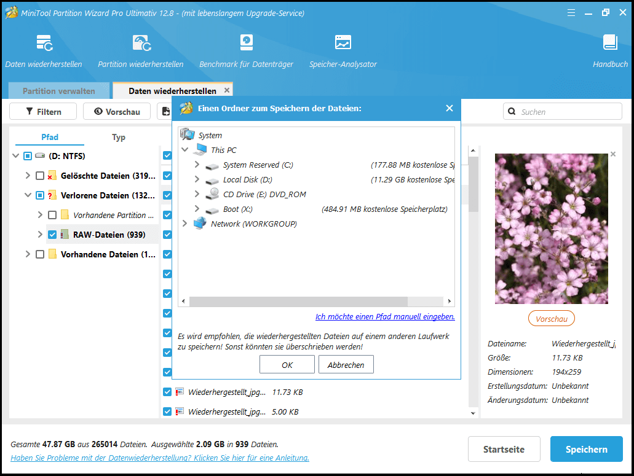This screenshot has height=476, width=634.
Task: Click the D: NTFS drive icon
Action: tap(40, 155)
